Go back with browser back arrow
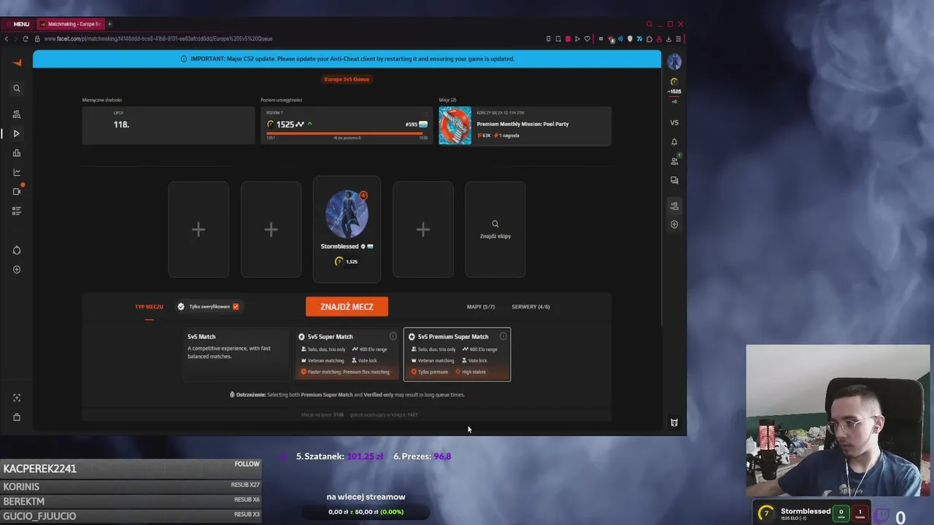This screenshot has width=934, height=525. point(7,39)
